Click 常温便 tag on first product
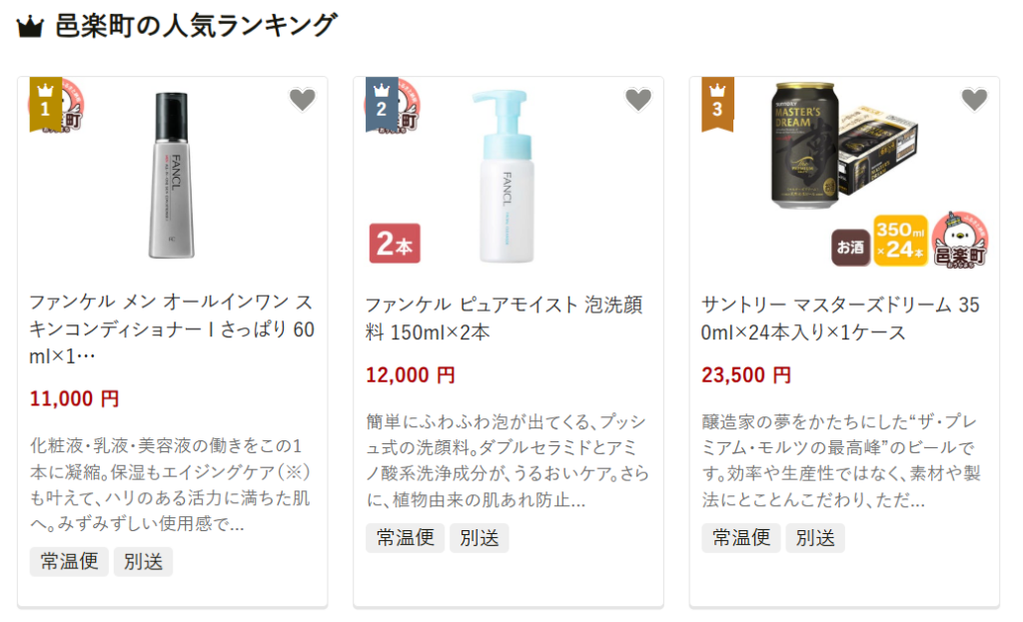Viewport: 1023px width, 622px height. point(69,561)
